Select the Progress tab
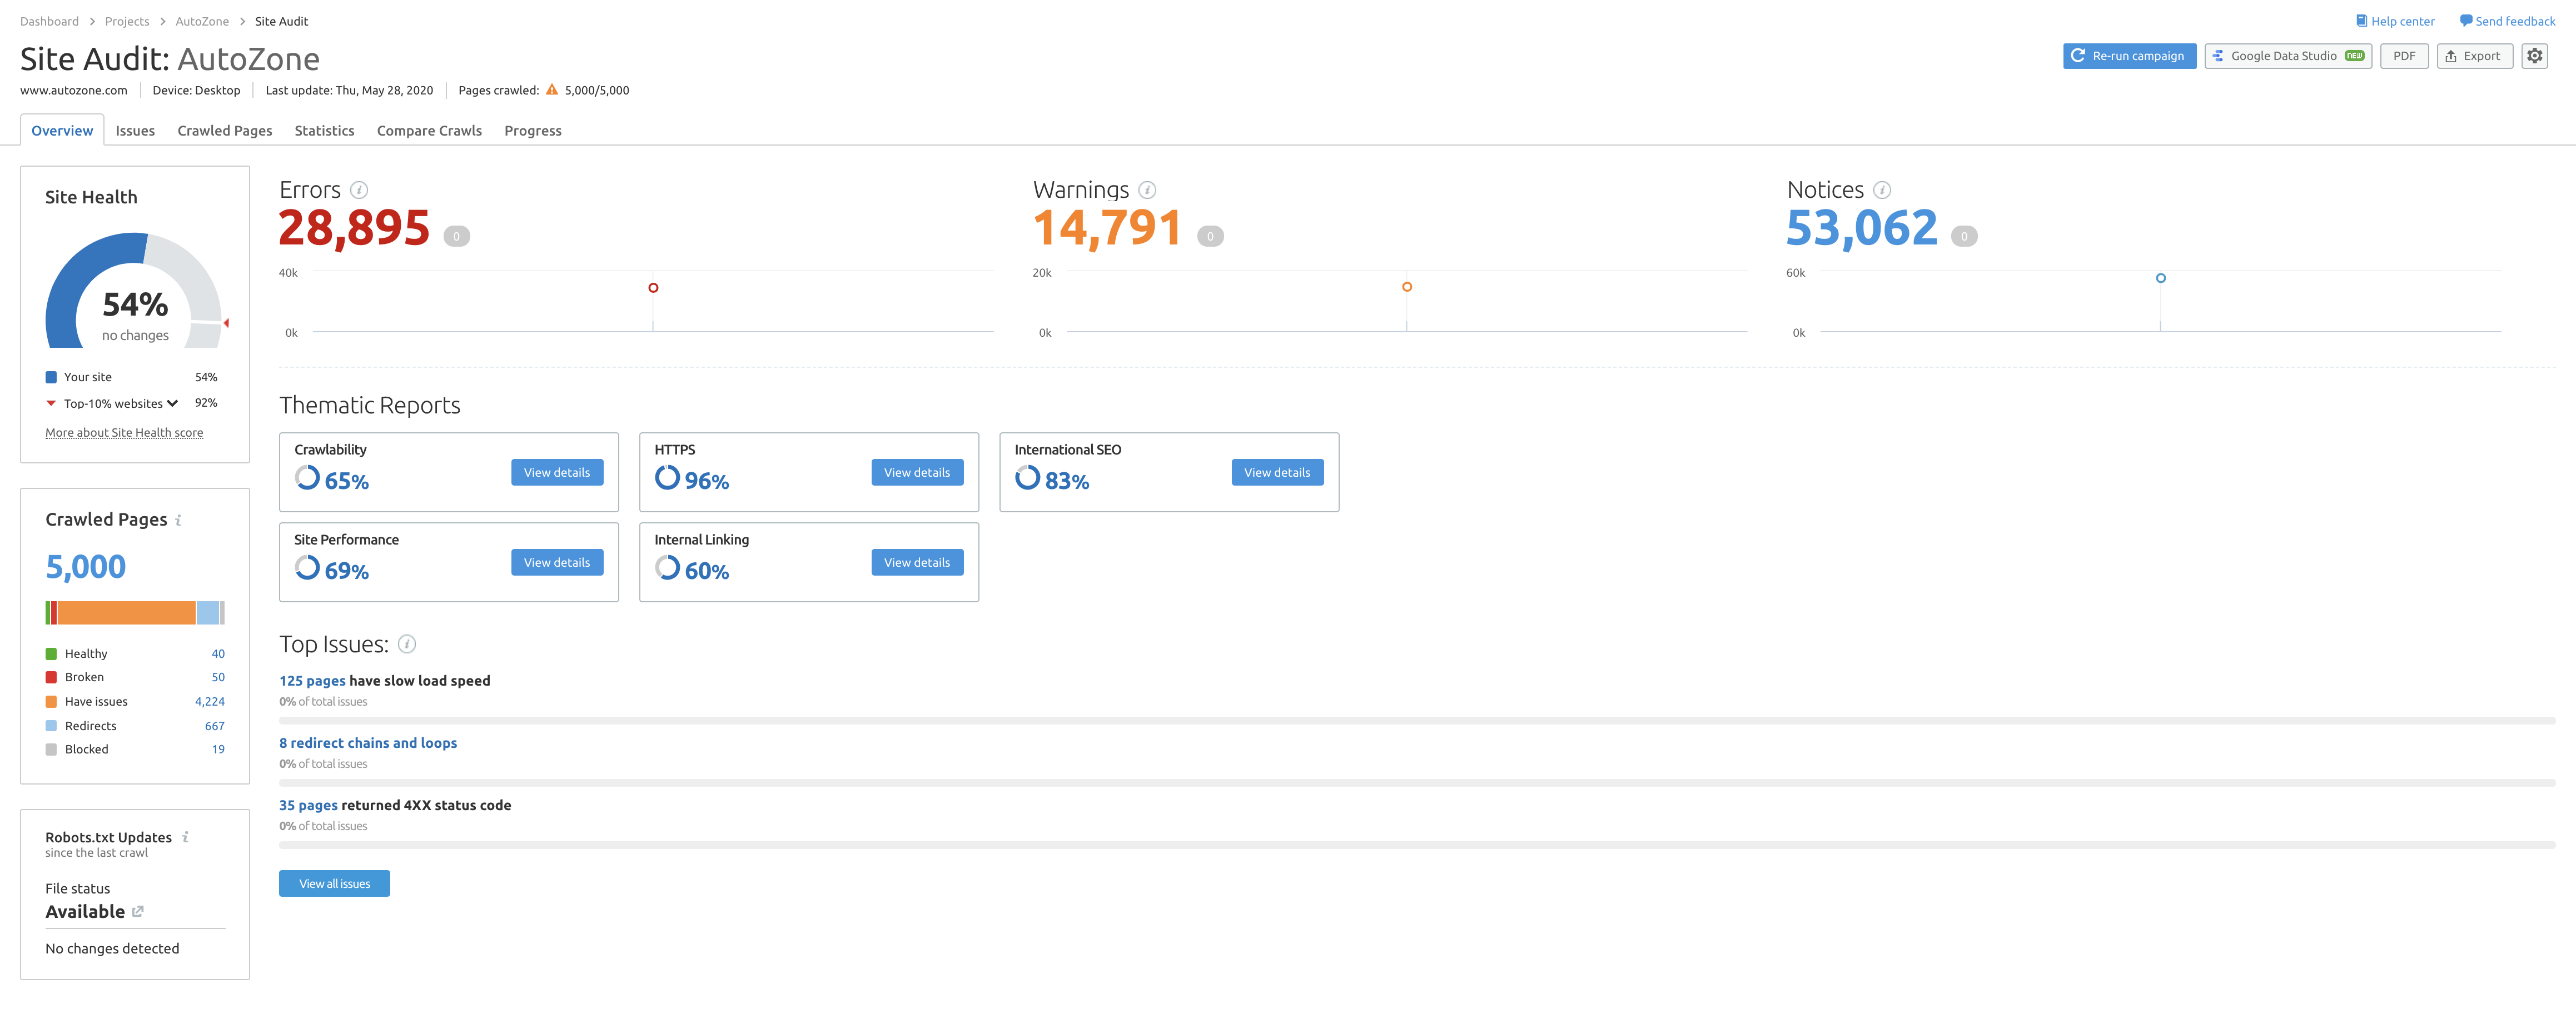Viewport: 2576px width, 1019px height. [x=533, y=129]
